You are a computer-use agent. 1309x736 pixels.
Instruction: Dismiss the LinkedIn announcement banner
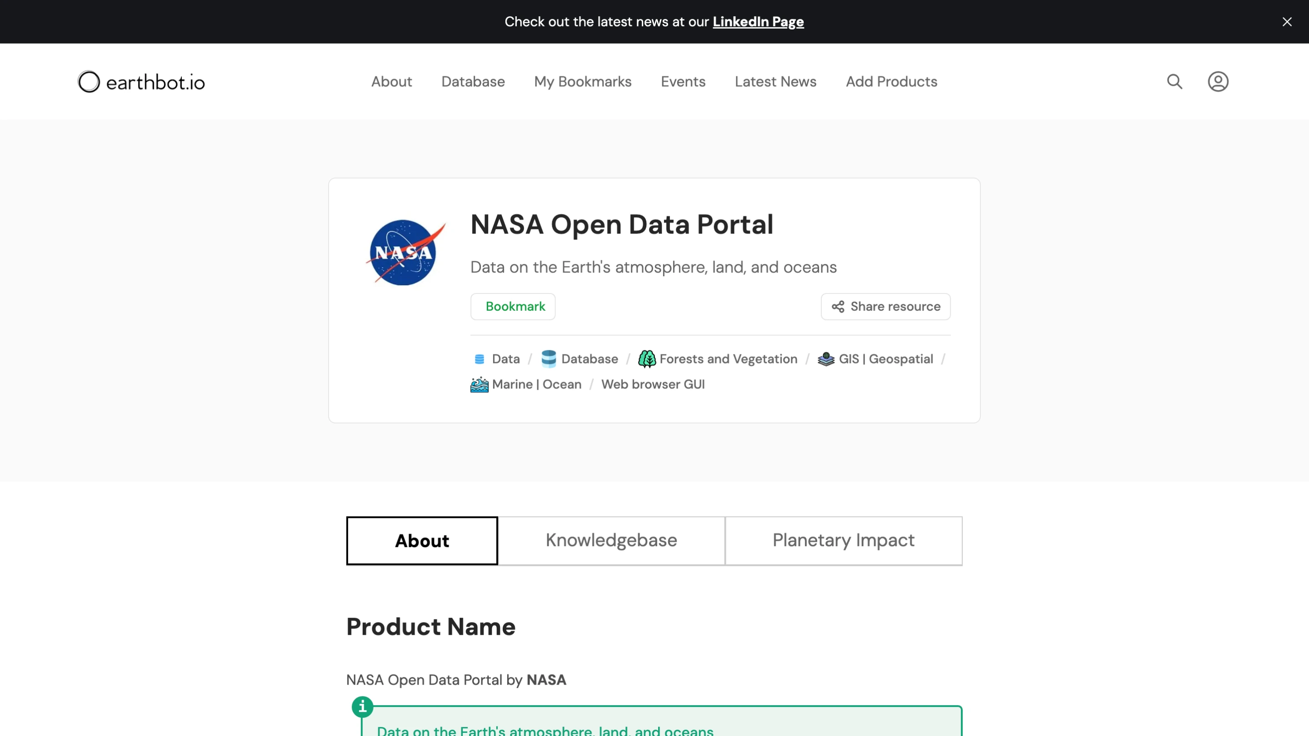[1287, 22]
